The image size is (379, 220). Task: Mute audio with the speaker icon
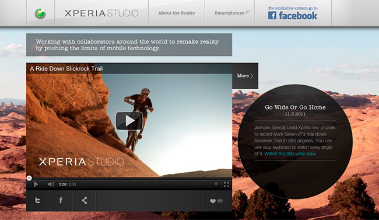(x=51, y=184)
